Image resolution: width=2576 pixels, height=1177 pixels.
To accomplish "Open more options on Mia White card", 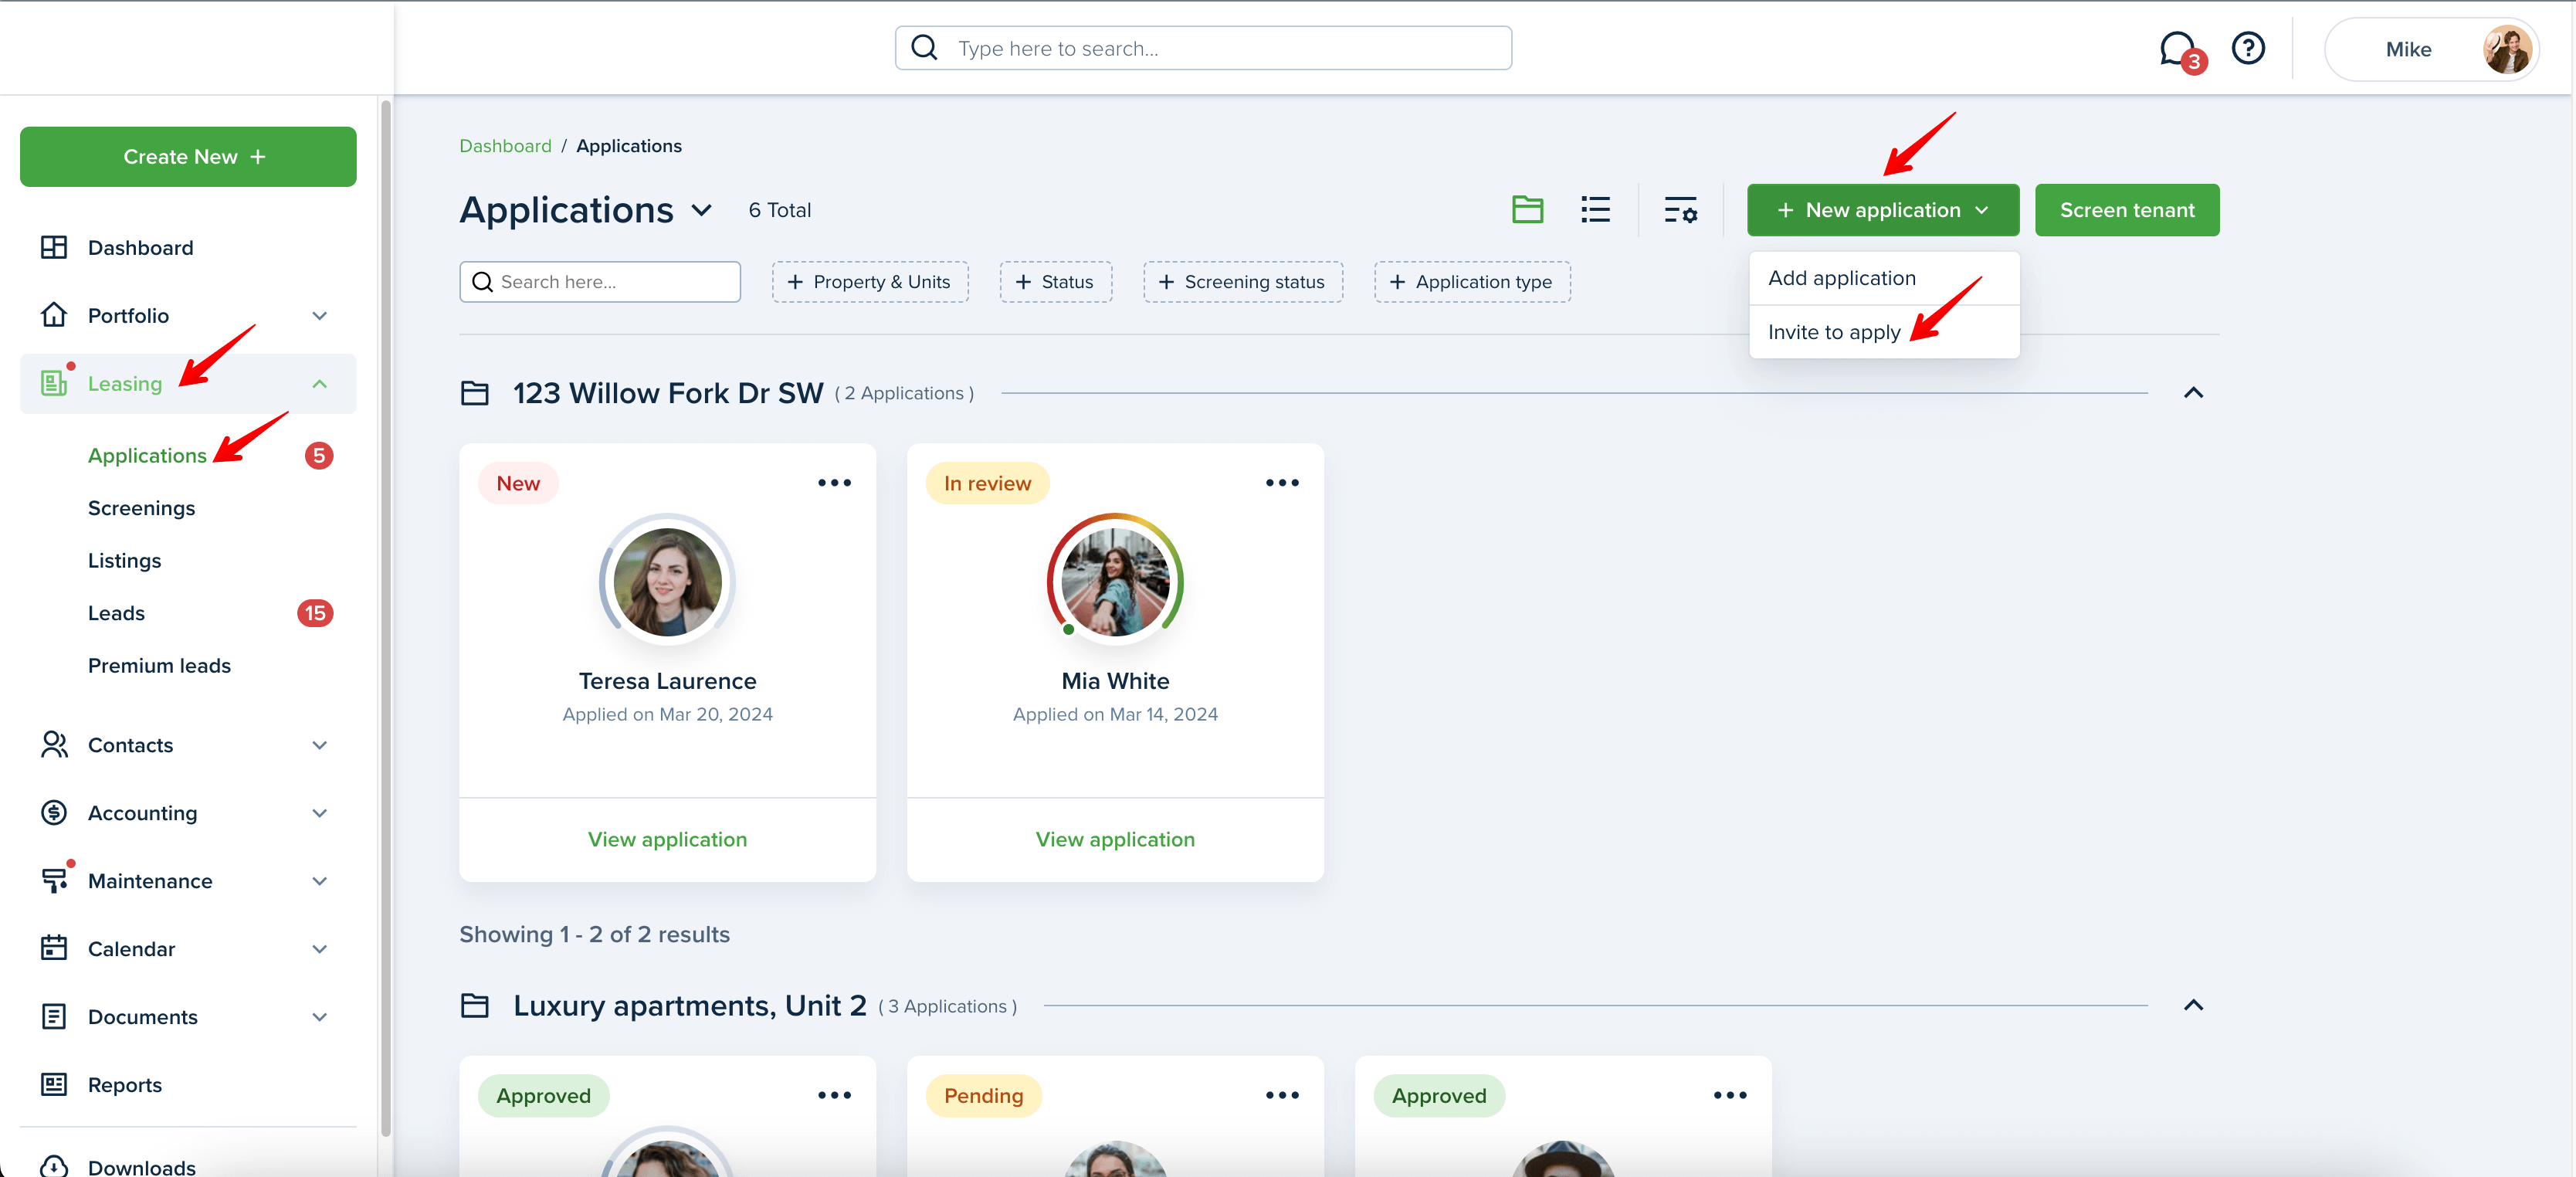I will pyautogui.click(x=1282, y=483).
